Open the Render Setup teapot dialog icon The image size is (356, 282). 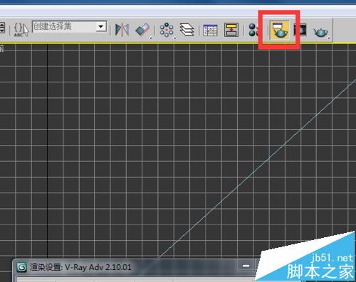(x=279, y=30)
